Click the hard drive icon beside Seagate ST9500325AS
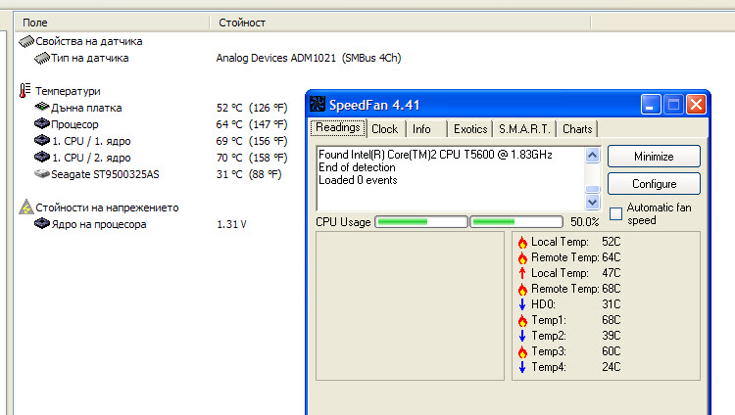Screen dimensions: 735x415 point(42,174)
